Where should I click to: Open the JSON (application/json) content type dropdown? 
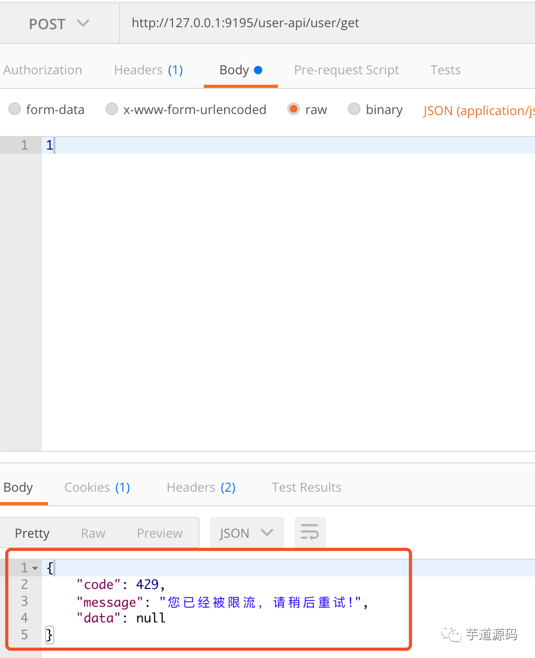pos(479,111)
